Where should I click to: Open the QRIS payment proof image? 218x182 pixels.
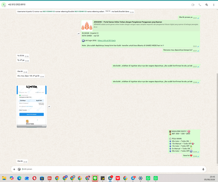click(x=31, y=106)
